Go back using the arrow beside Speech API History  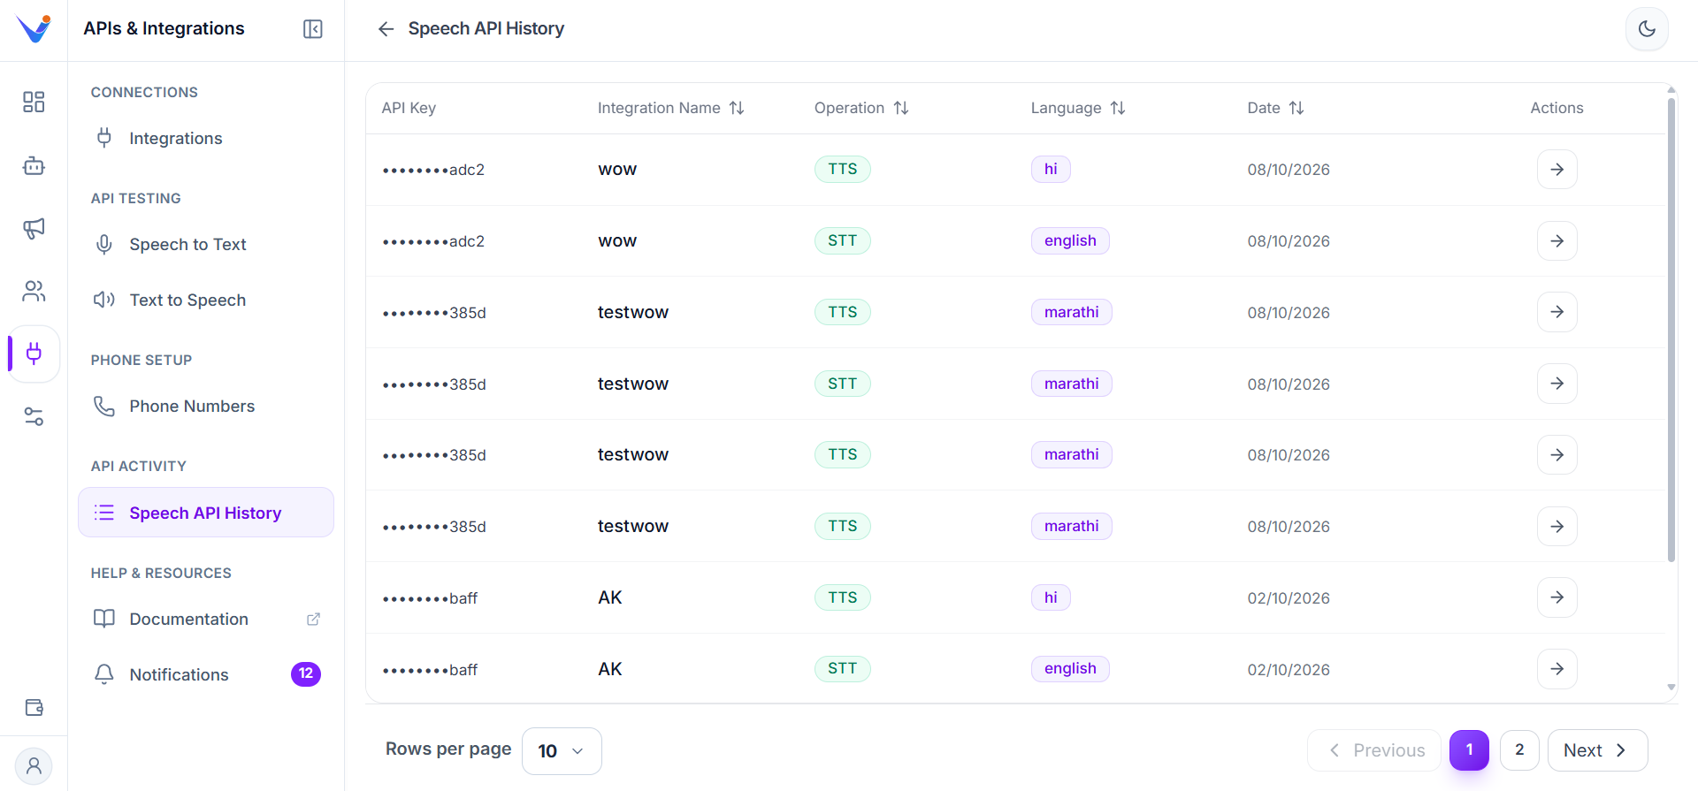386,29
